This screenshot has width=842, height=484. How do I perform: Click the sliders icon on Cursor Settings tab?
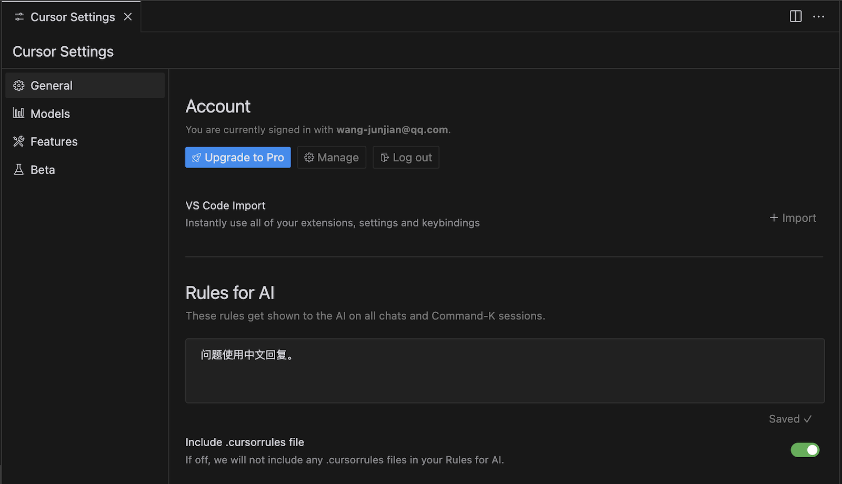[19, 17]
